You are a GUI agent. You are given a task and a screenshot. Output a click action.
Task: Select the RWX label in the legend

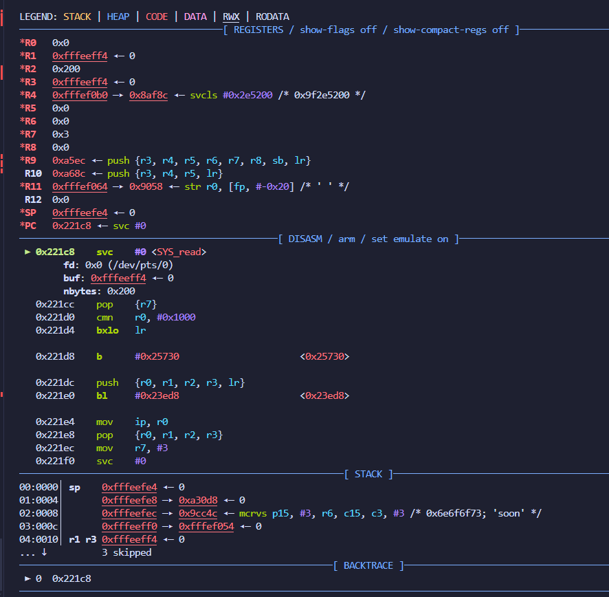click(x=231, y=17)
